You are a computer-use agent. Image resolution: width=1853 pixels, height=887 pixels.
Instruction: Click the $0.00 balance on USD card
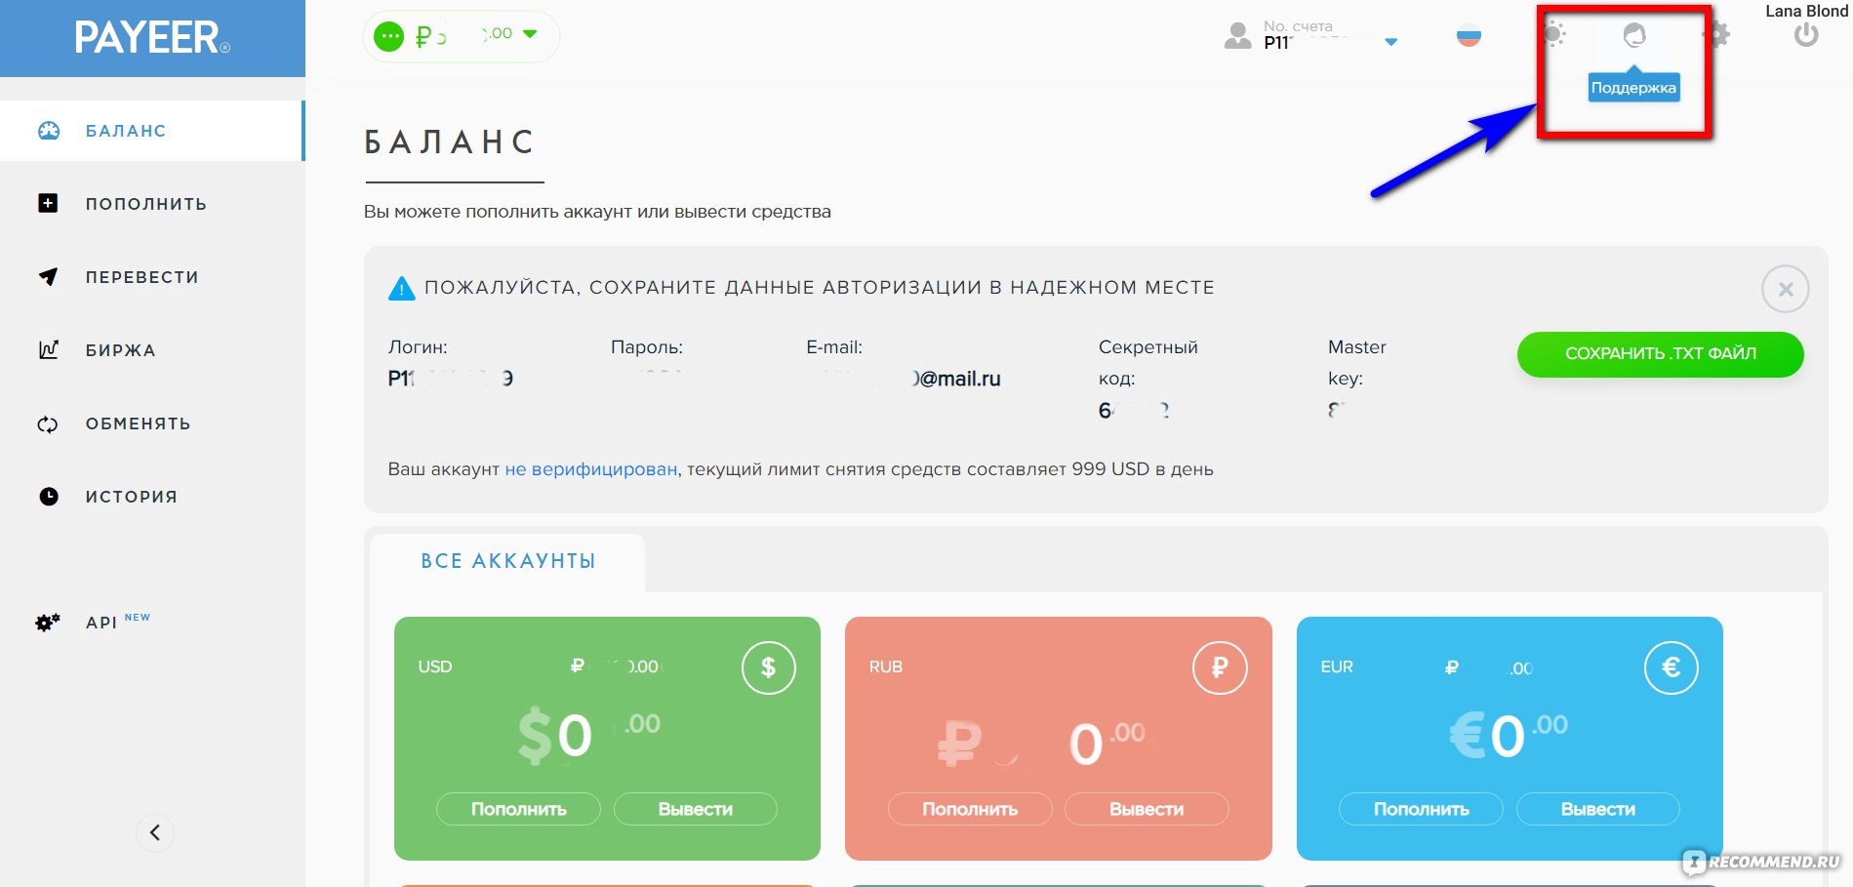pyautogui.click(x=588, y=736)
